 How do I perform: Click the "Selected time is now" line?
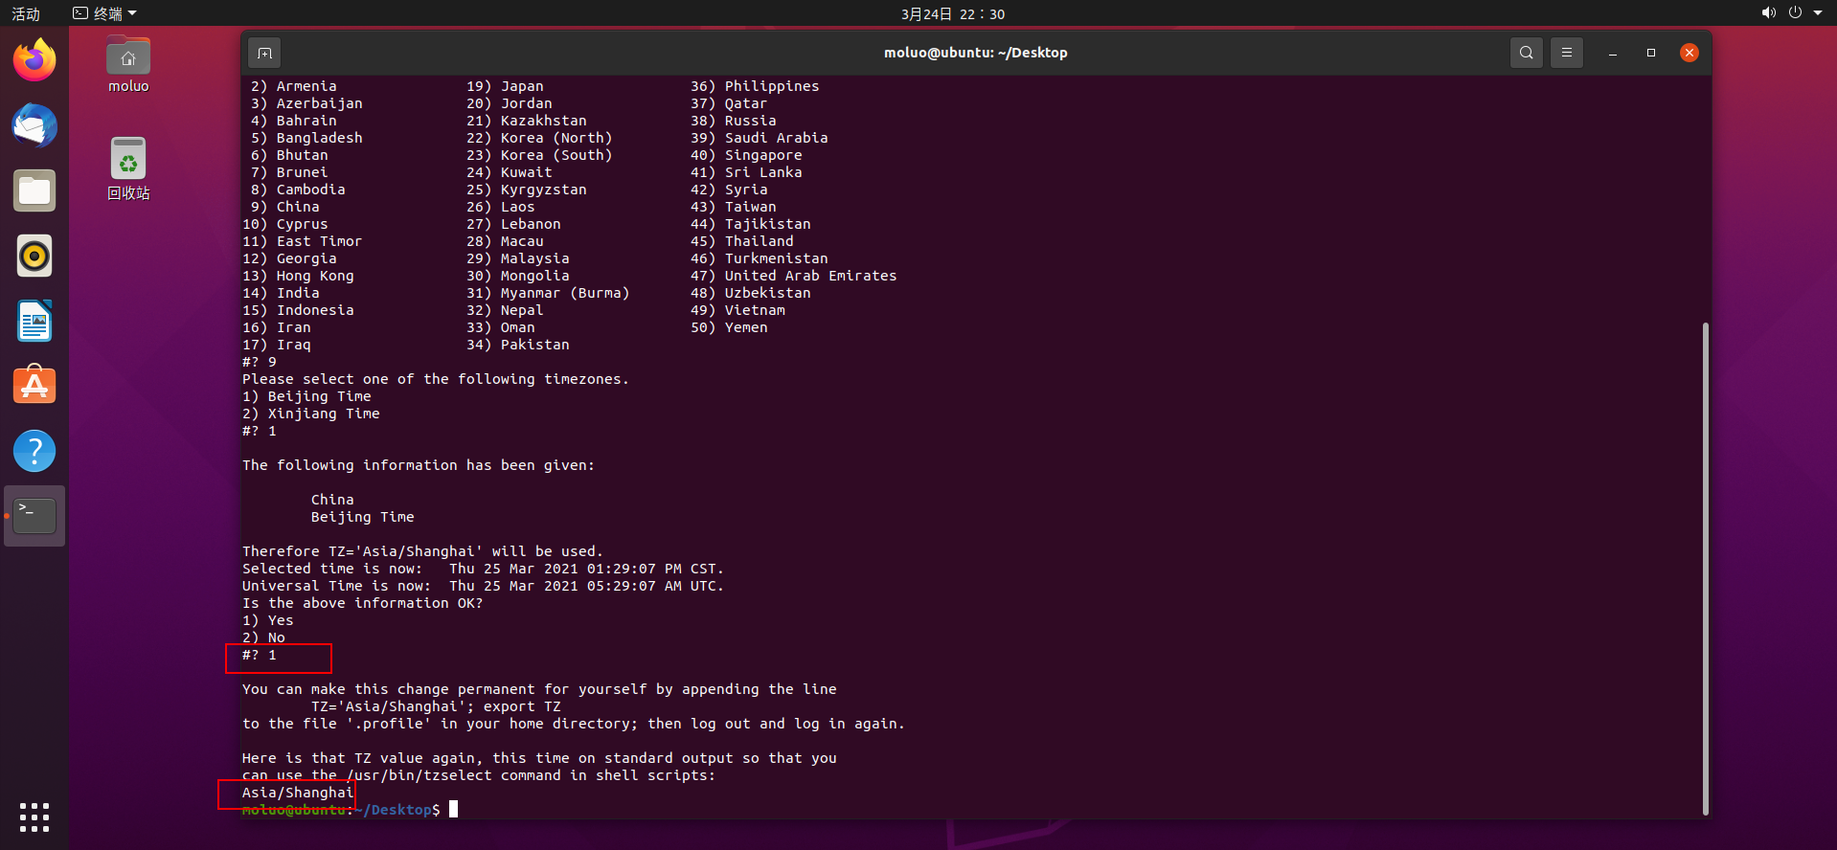click(x=483, y=569)
